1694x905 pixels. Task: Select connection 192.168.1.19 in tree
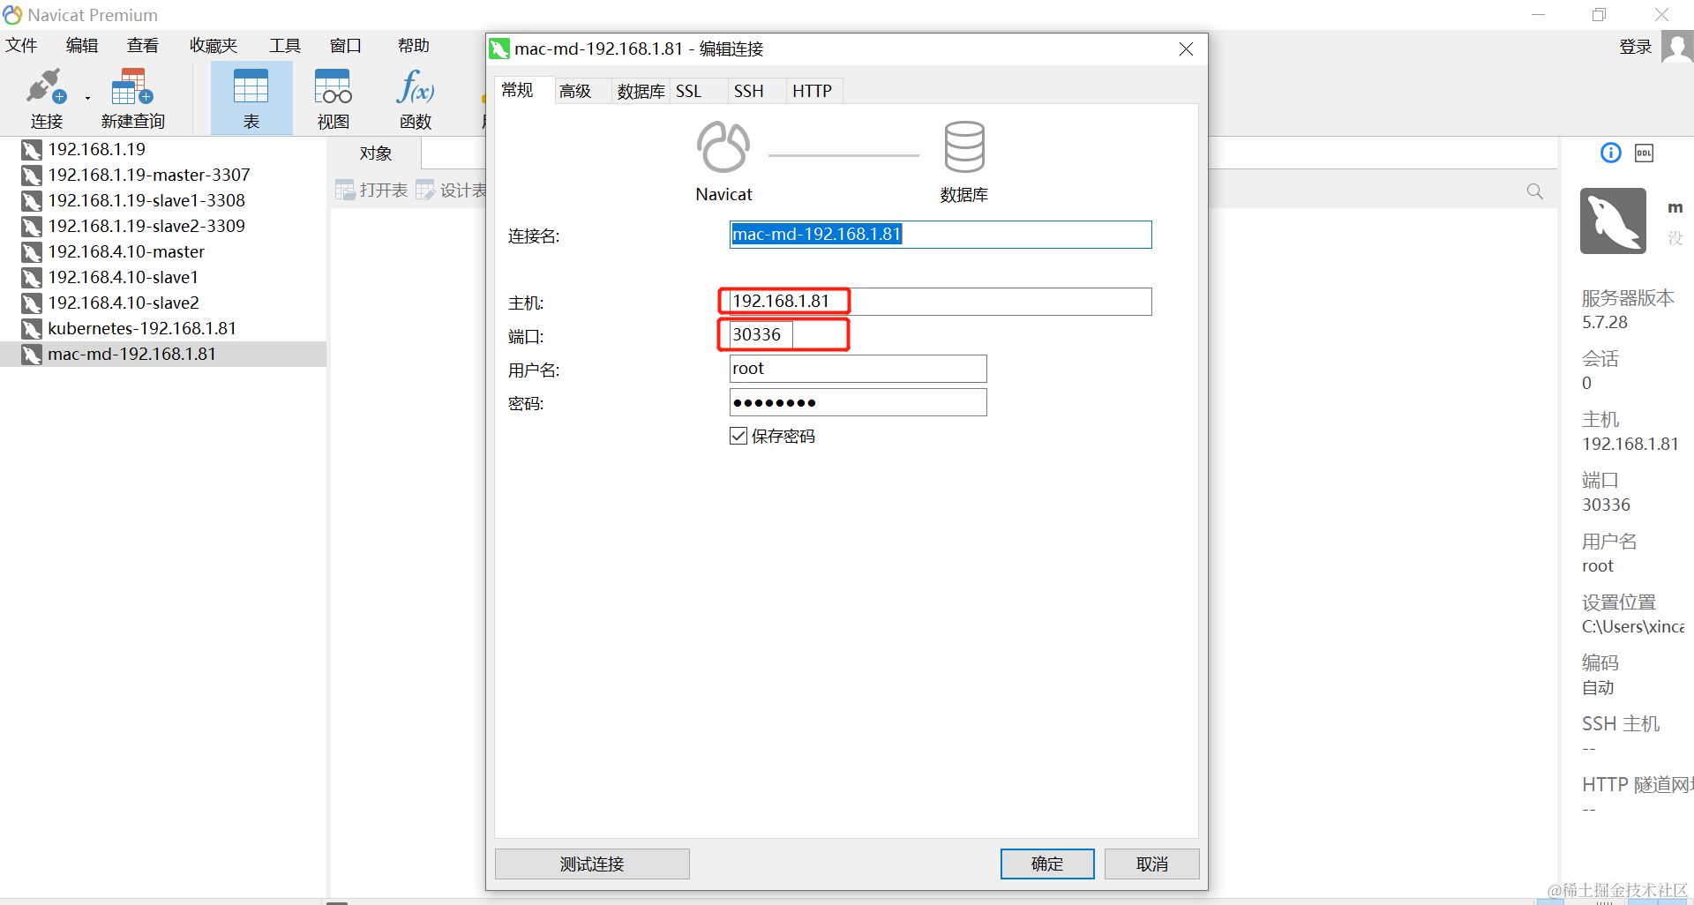click(x=97, y=150)
